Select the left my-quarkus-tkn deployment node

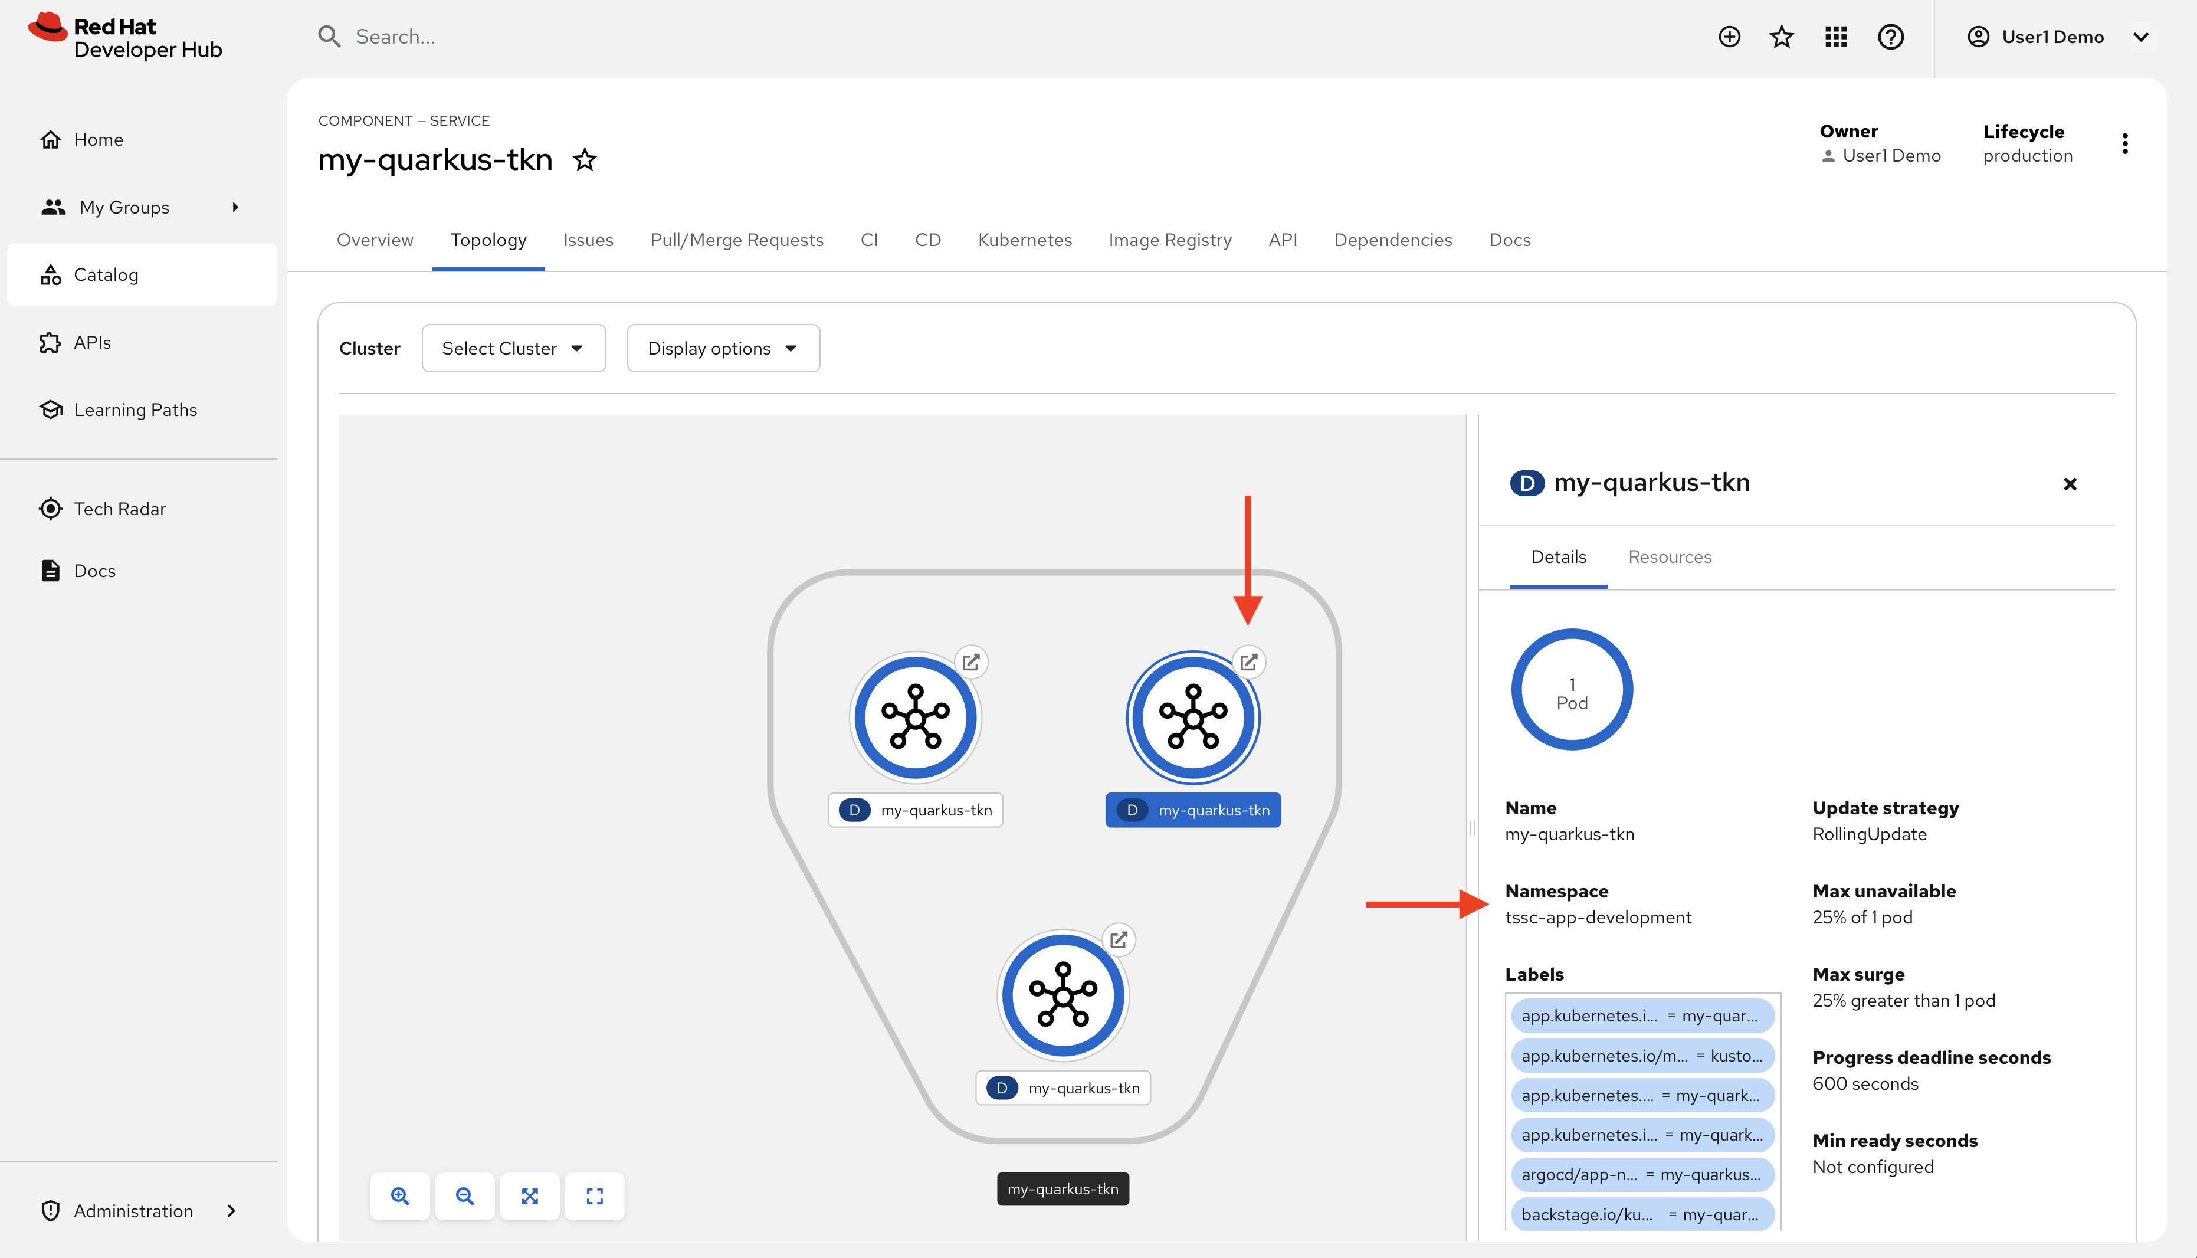click(x=914, y=718)
